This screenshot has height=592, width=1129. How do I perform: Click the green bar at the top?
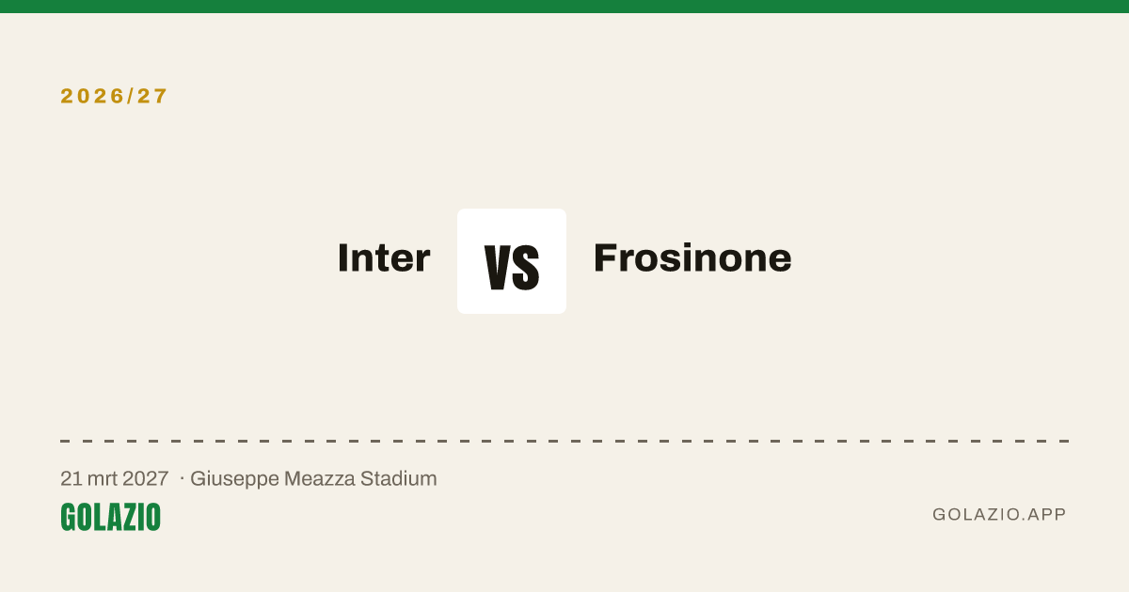564,7
